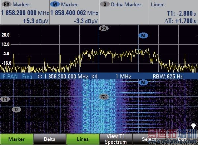Click the RBW: 625 Hz setting
Viewport: 198px width, 145px height.
168,77
